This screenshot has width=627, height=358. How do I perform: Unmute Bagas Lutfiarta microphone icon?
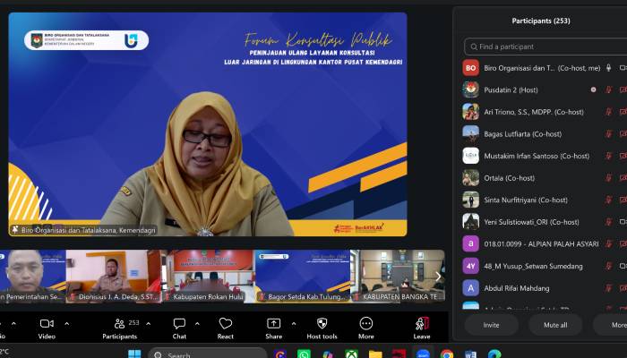coord(608,134)
